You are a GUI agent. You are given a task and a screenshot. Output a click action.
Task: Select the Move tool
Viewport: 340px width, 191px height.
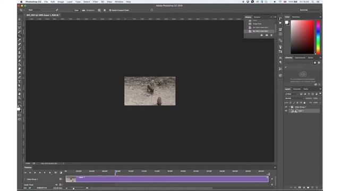pyautogui.click(x=20, y=19)
